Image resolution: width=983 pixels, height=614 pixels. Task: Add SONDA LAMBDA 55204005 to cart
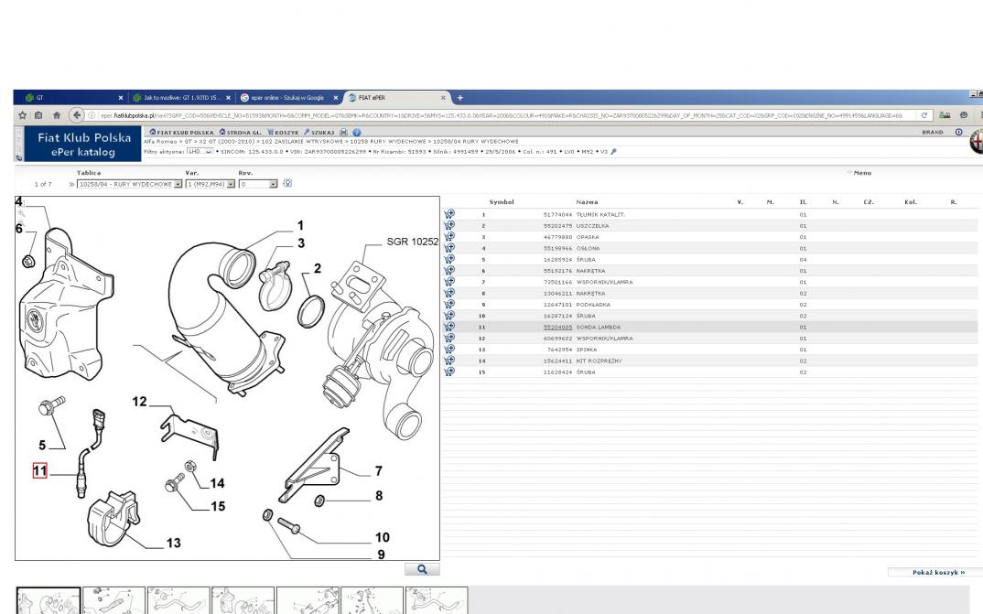pyautogui.click(x=449, y=327)
